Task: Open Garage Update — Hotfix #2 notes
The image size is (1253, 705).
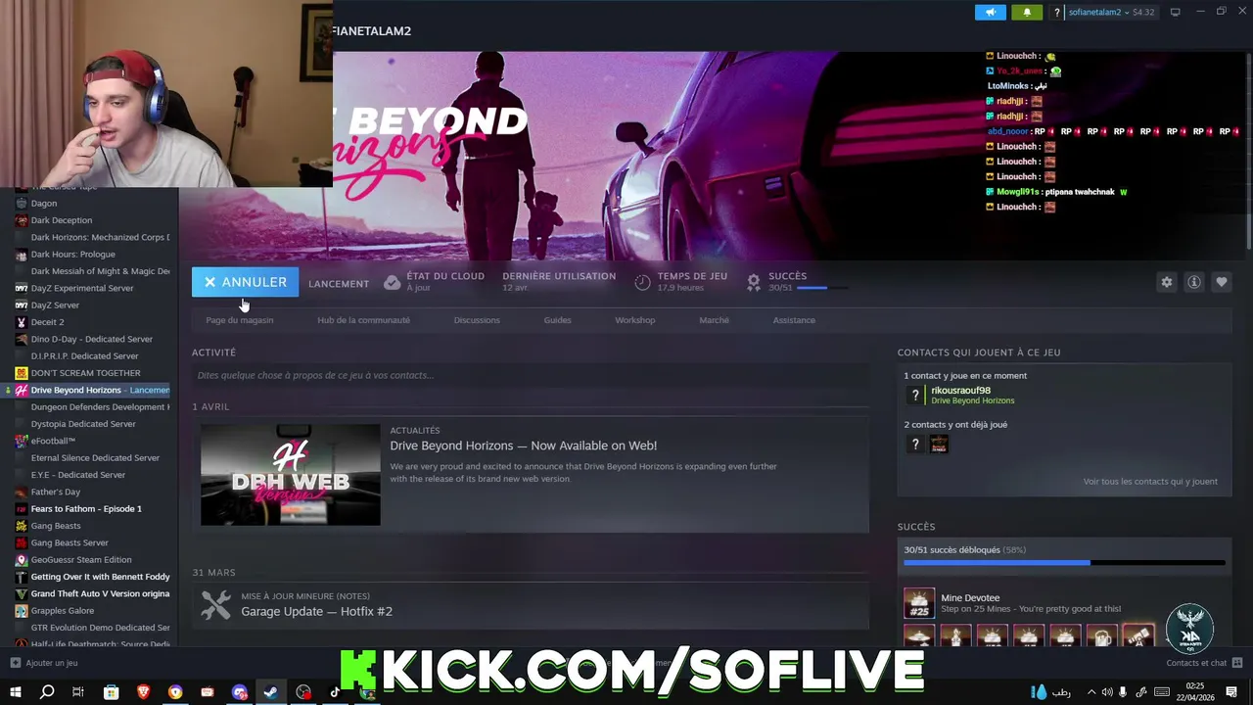Action: click(x=316, y=611)
